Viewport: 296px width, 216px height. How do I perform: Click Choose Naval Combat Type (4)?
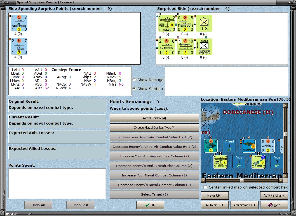154,128
